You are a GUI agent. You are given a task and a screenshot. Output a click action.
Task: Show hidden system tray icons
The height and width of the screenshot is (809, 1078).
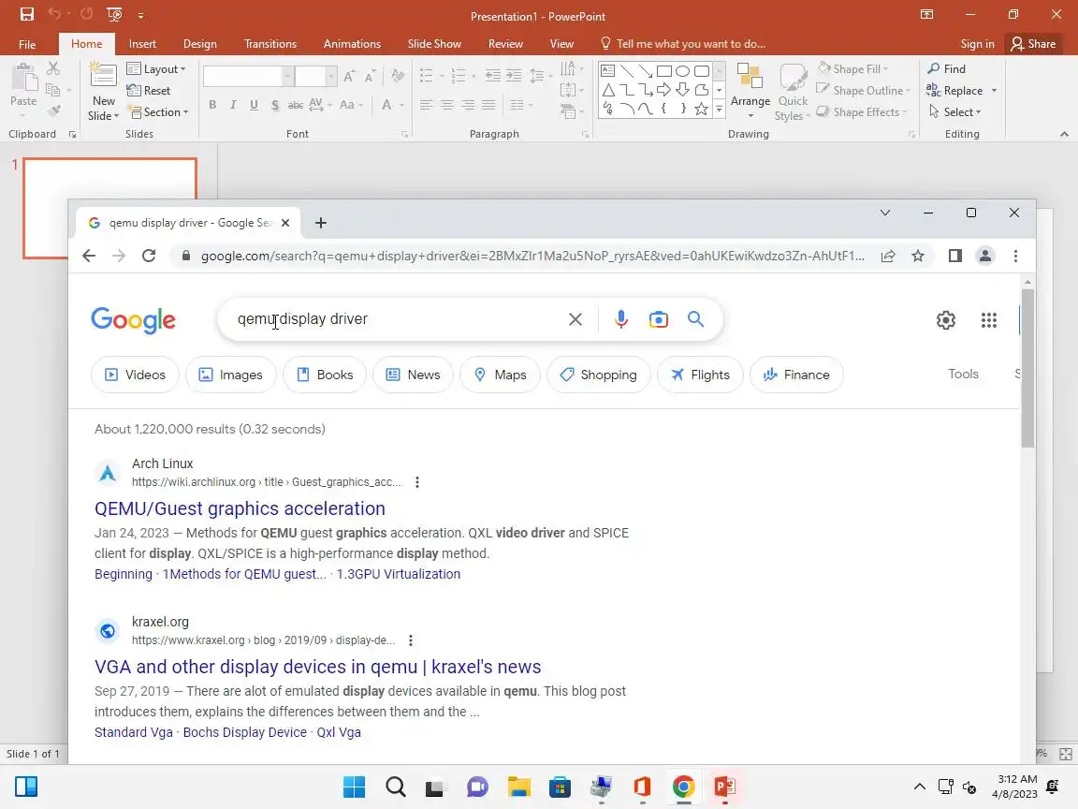tap(919, 787)
